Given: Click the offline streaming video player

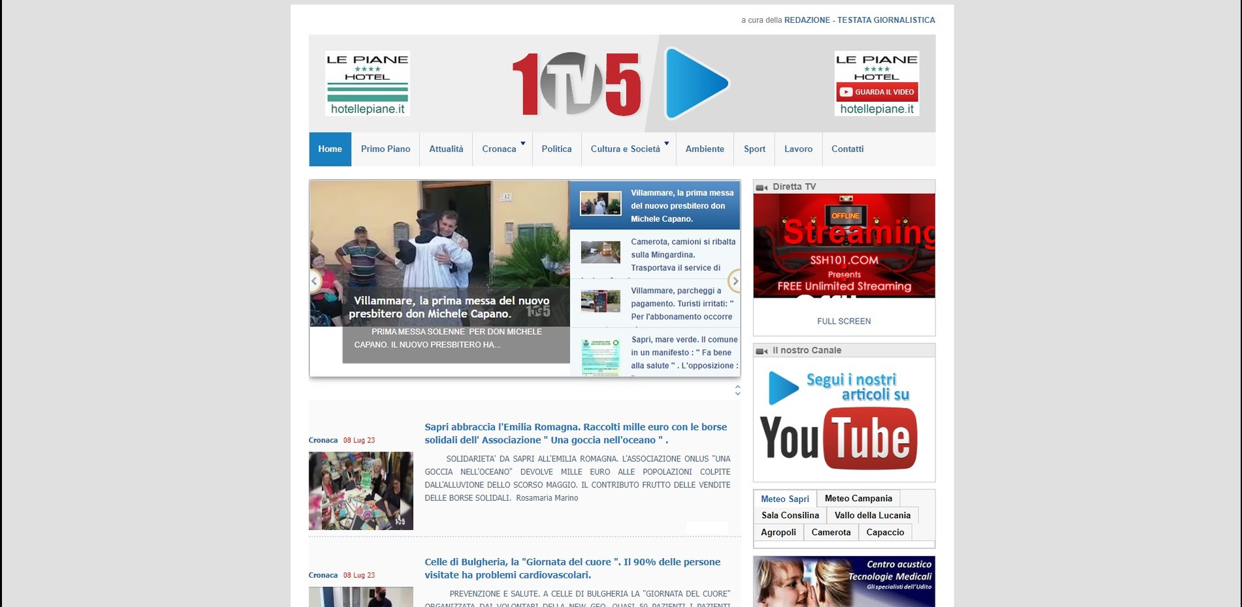Looking at the screenshot, I should (844, 245).
